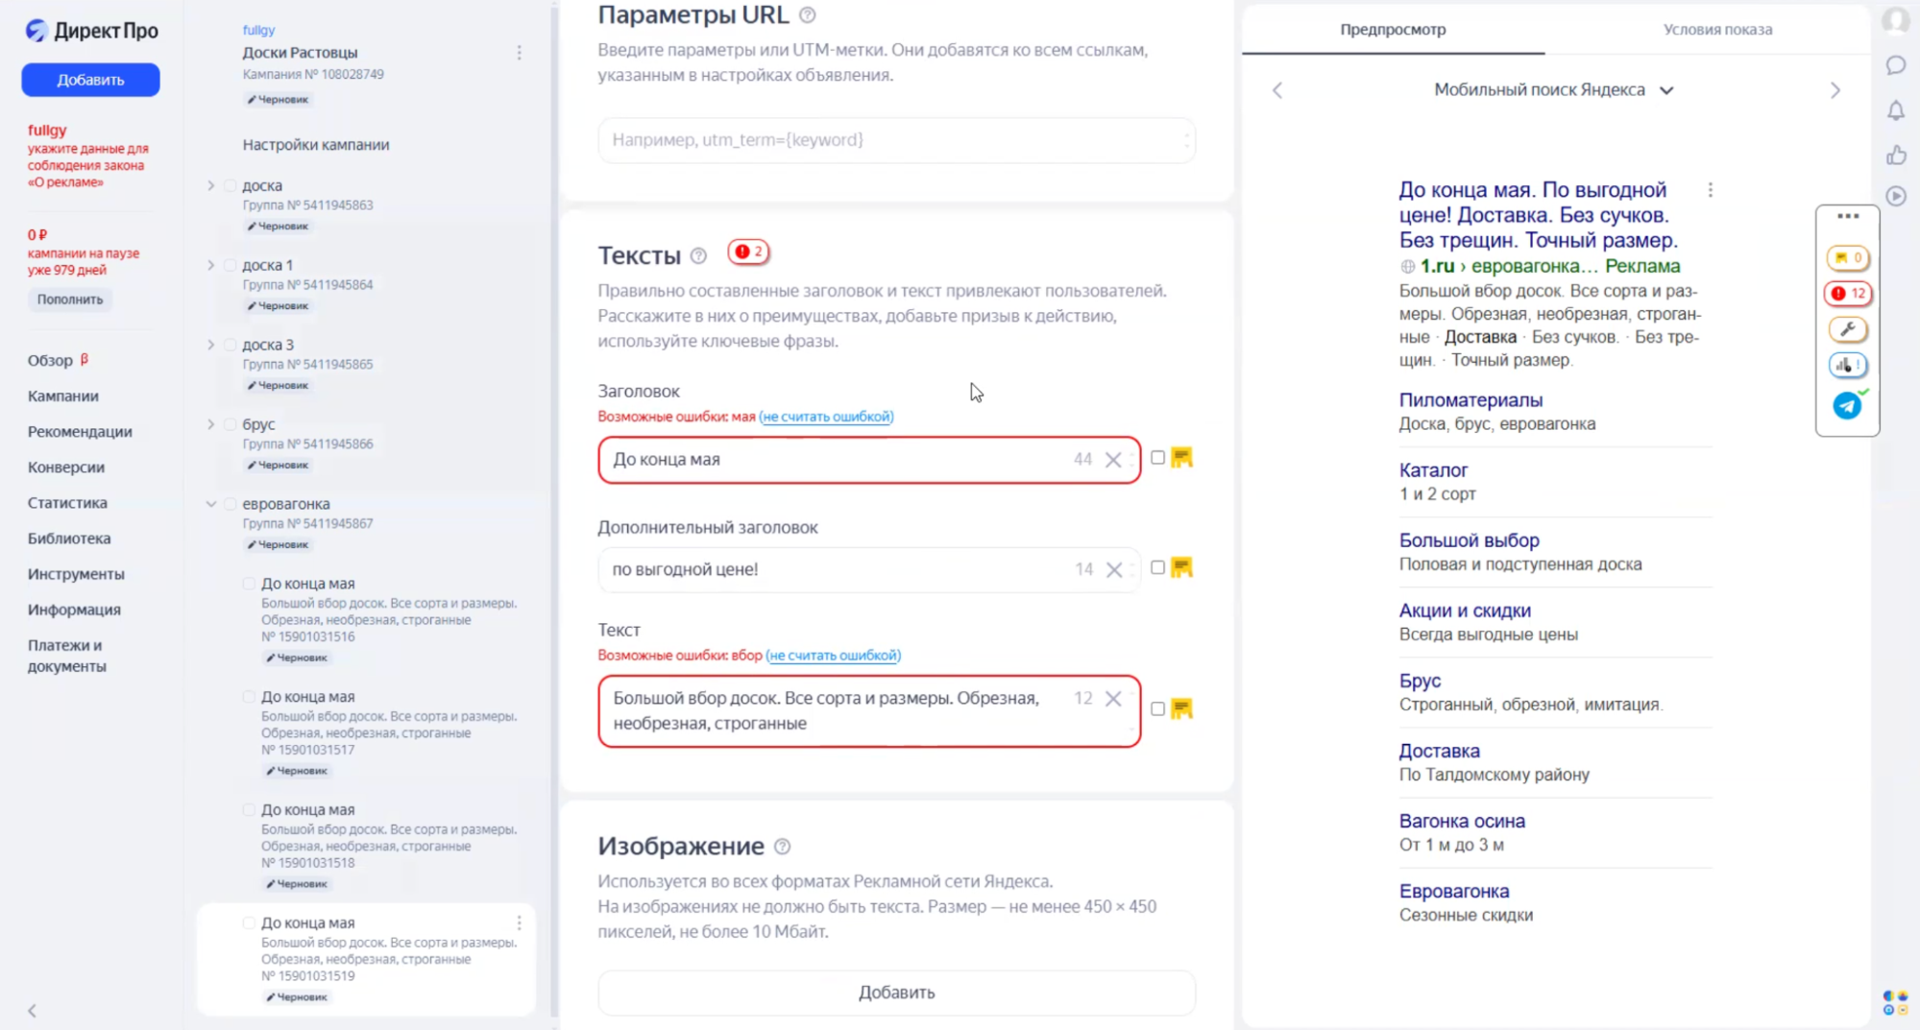Switch to the Предпросмотр tab
Viewport: 1920px width, 1030px height.
1393,30
